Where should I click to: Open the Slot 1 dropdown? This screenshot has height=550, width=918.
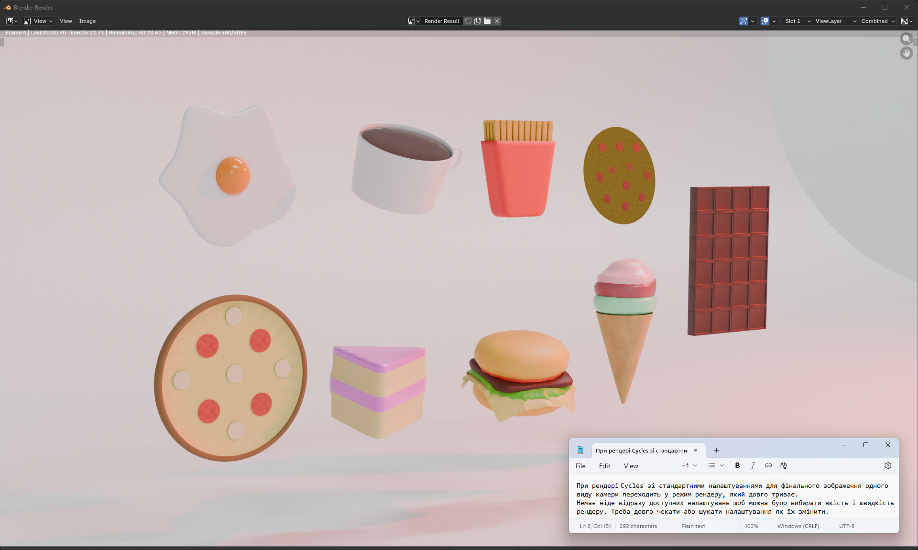[798, 21]
